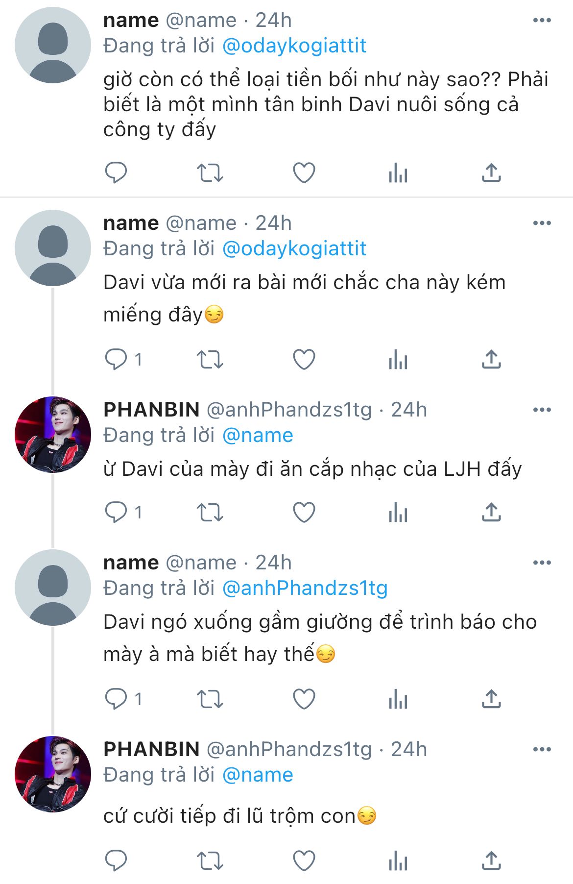View analytics for 'Davi vừa mới ra bài' tweet
This screenshot has width=573, height=884.
click(x=398, y=360)
